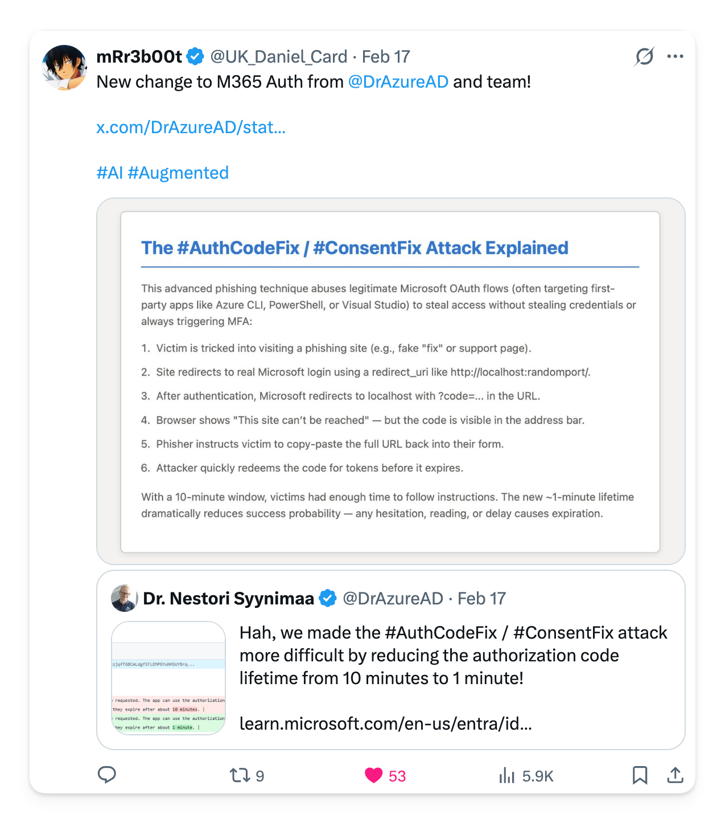Click the learn.microsoft.com link in quoted tweet
Viewport: 725px width, 823px height.
(386, 723)
